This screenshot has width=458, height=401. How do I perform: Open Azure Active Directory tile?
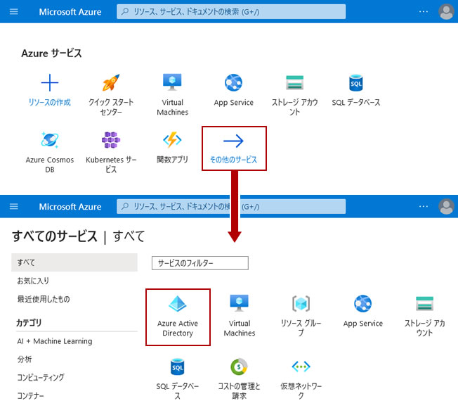pyautogui.click(x=178, y=317)
